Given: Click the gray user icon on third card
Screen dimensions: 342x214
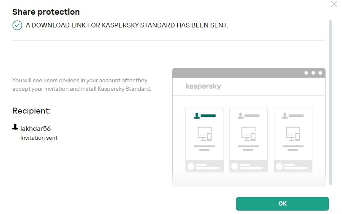Looking at the screenshot, I should point(285,115).
